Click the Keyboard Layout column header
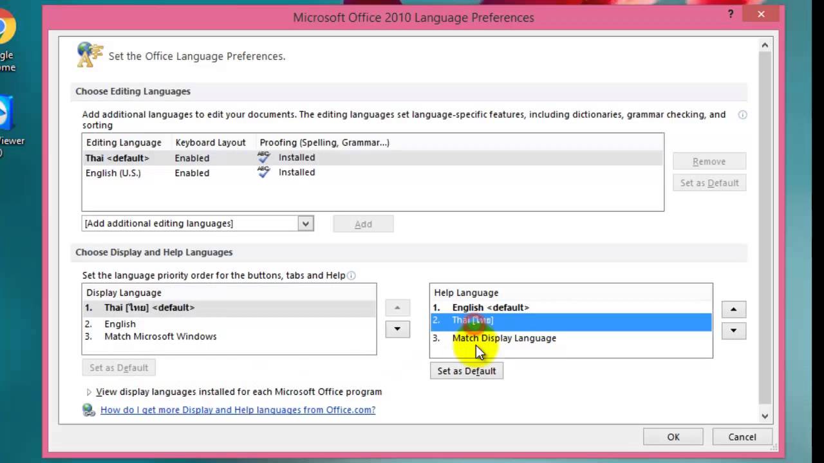 click(x=211, y=143)
